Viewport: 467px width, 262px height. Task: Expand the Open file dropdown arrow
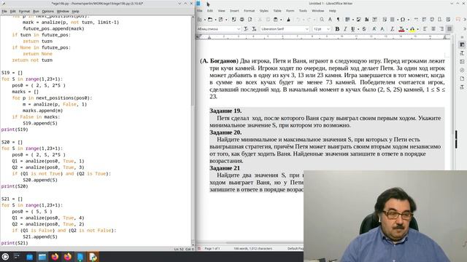tap(215, 20)
